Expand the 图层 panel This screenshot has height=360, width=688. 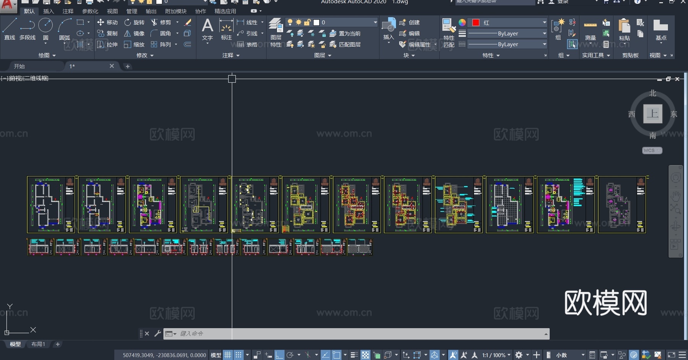click(323, 55)
